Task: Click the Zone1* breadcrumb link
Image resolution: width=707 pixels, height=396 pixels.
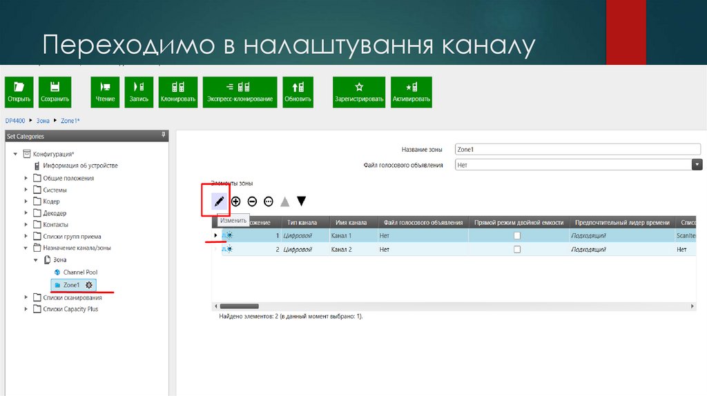Action: tap(70, 121)
